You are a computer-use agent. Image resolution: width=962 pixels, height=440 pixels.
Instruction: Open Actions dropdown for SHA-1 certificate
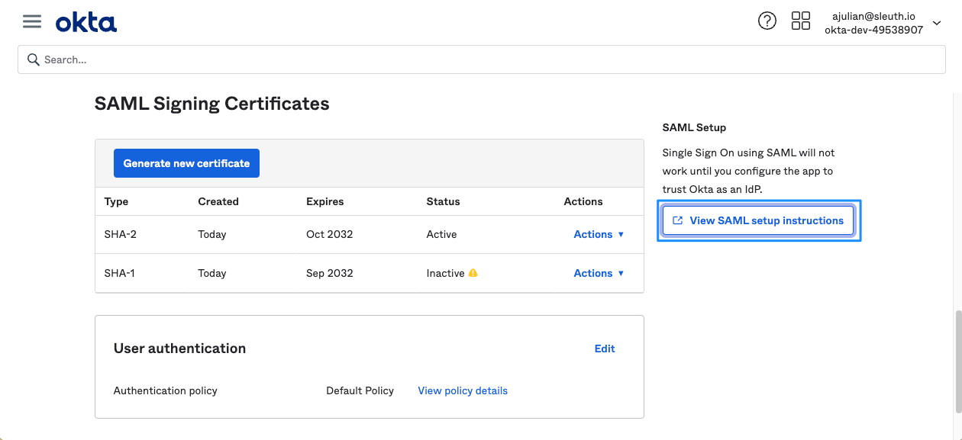[599, 273]
